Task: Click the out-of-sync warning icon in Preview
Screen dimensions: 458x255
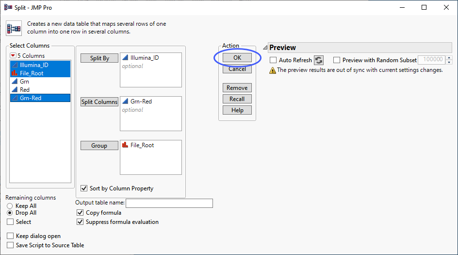Action: (273, 70)
